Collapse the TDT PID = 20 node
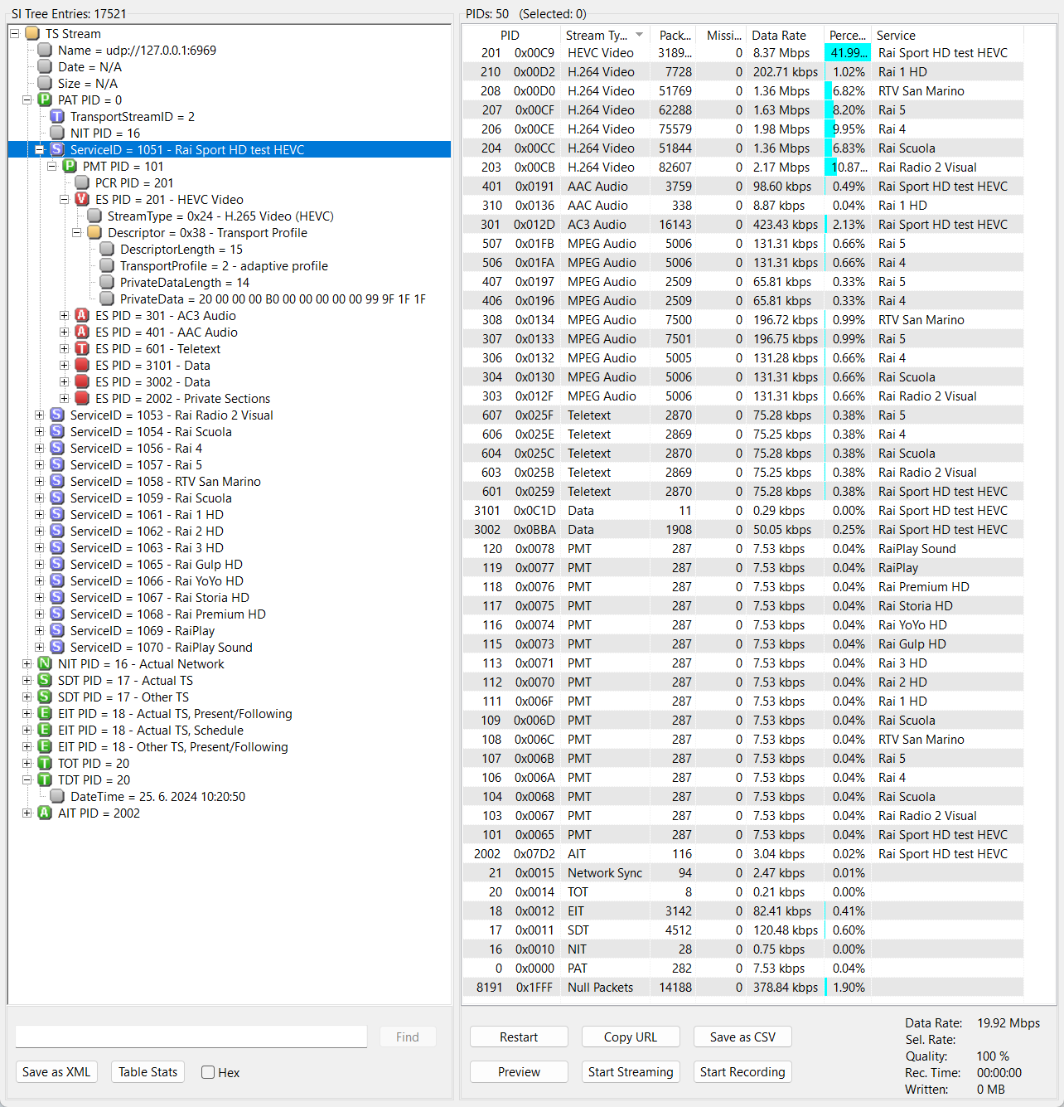The image size is (1064, 1107). tap(27, 780)
